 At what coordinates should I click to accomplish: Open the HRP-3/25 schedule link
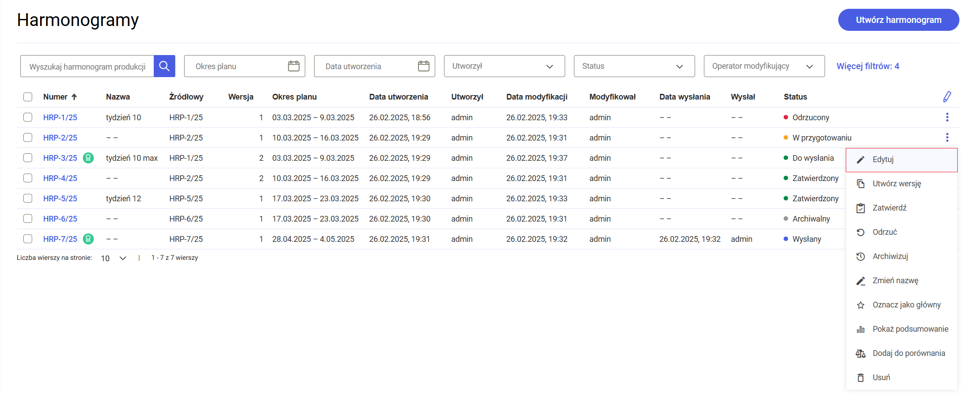click(60, 158)
